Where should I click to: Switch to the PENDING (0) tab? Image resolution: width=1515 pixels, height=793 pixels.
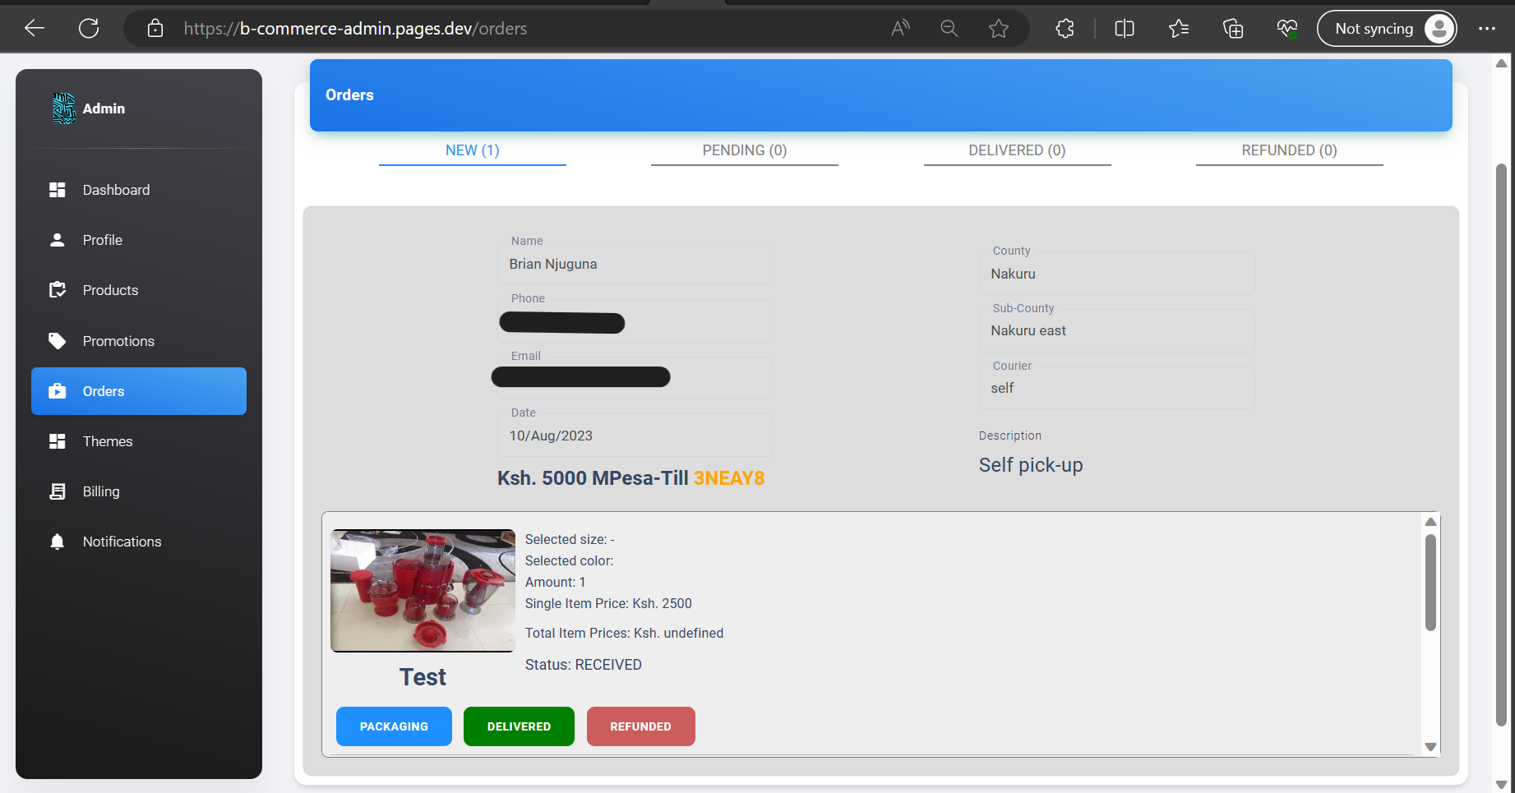[x=744, y=150]
